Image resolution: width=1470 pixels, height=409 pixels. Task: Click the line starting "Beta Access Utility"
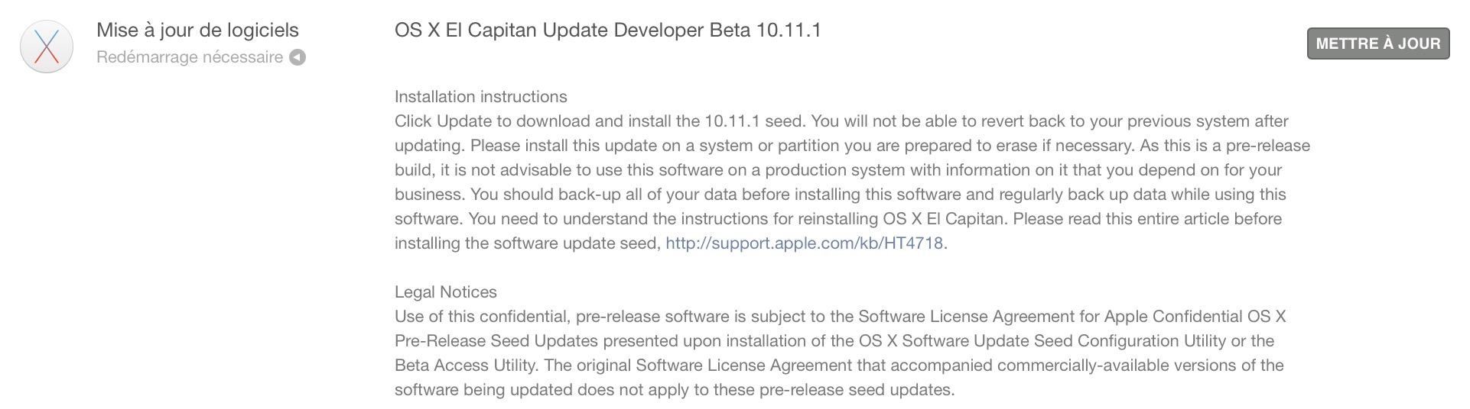(x=839, y=366)
